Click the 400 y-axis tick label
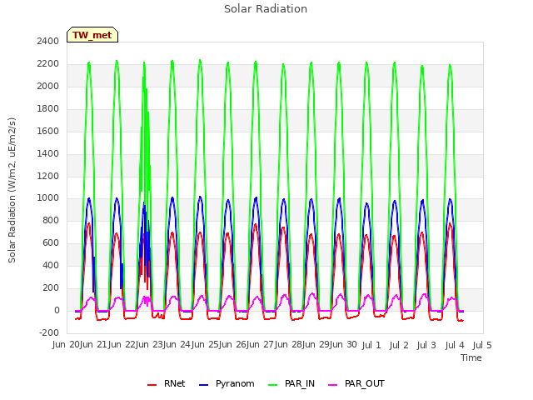This screenshot has width=533, height=400. tap(51, 265)
